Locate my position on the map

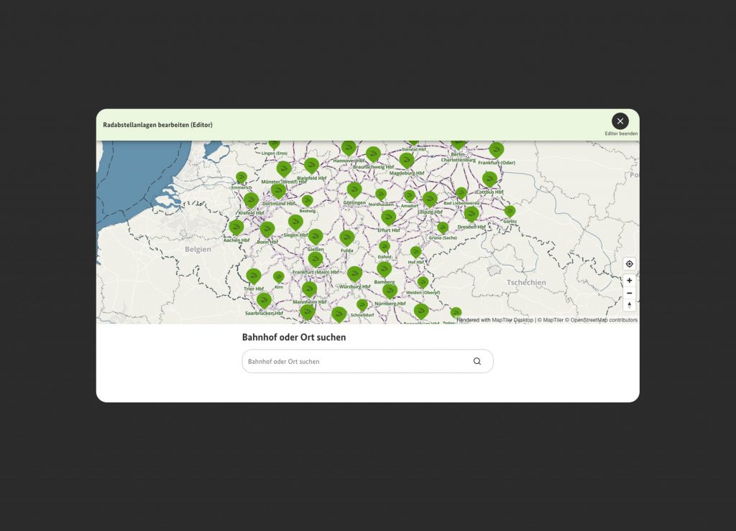pos(630,264)
